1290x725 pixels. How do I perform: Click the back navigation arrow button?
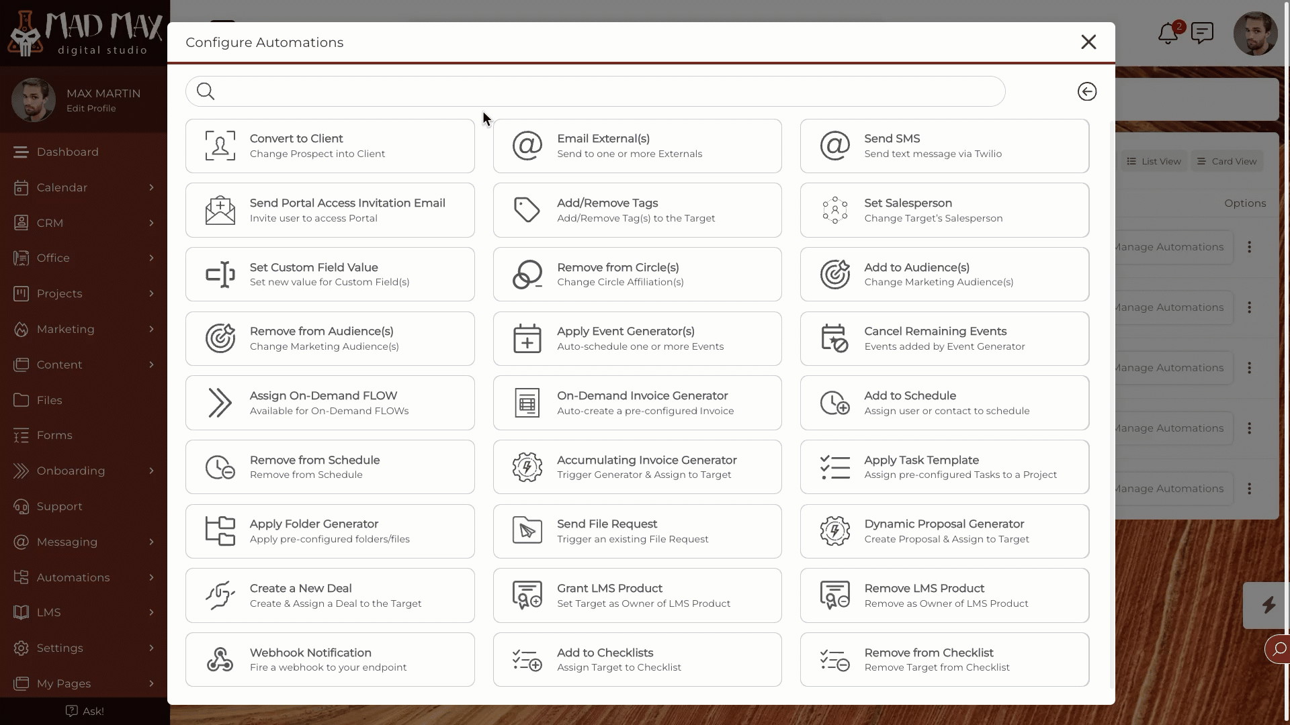point(1087,91)
